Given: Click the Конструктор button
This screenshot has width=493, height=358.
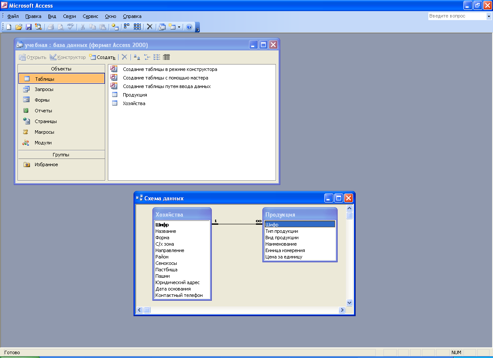Looking at the screenshot, I should pos(68,57).
